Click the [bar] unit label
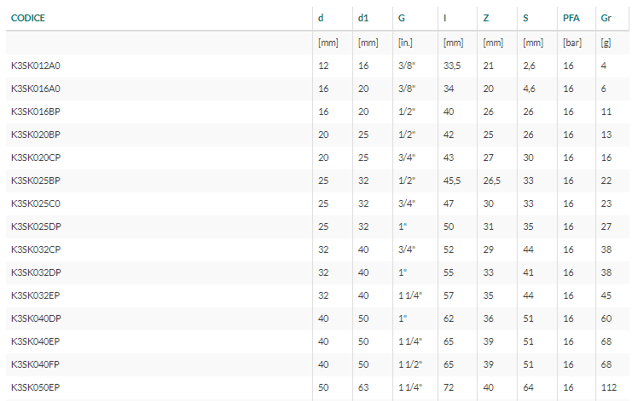The height and width of the screenshot is (401, 632). click(572, 43)
